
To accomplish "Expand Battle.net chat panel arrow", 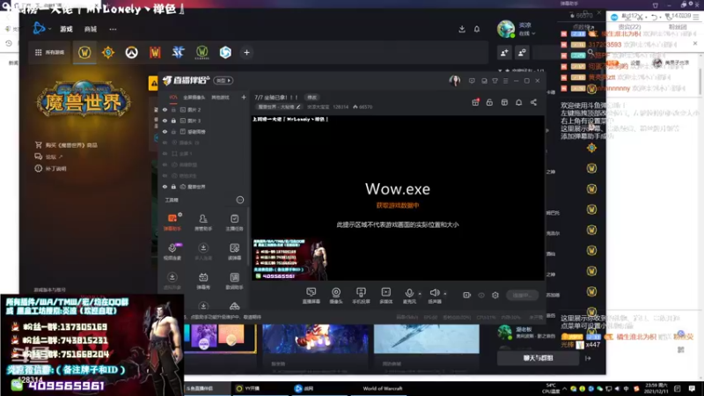I will point(588,358).
